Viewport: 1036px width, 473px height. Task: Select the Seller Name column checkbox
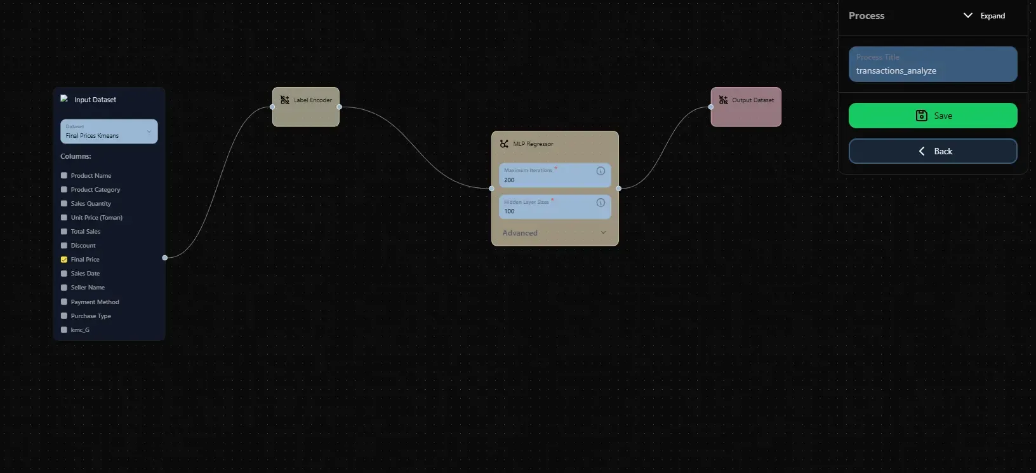[x=64, y=288]
